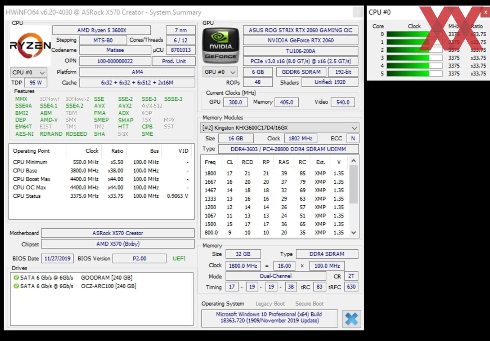Click the CPU Boost Max row
The height and width of the screenshot is (341, 490).
click(101, 179)
